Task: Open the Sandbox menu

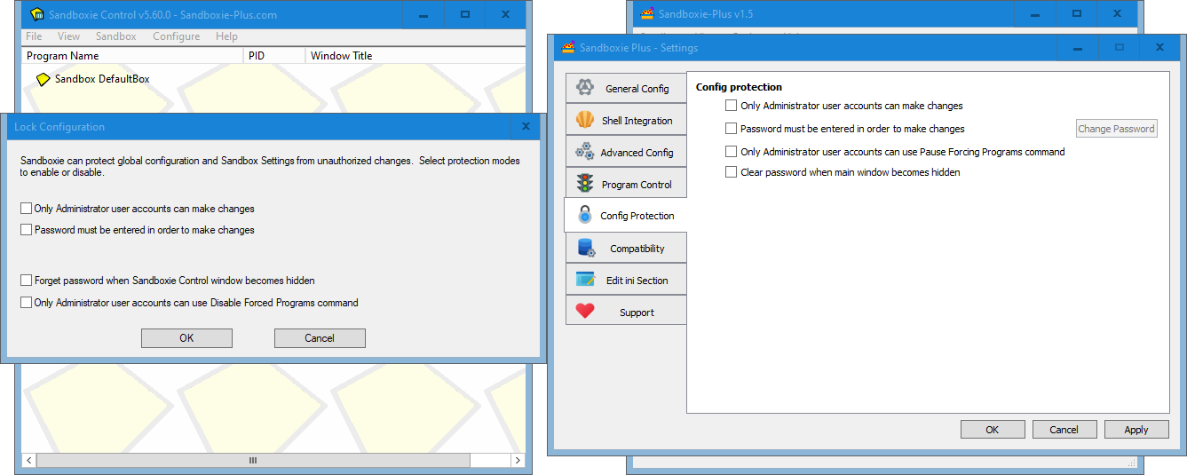Action: click(x=115, y=36)
